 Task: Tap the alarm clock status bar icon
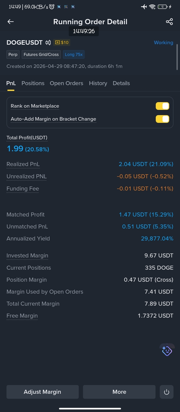point(52,7)
